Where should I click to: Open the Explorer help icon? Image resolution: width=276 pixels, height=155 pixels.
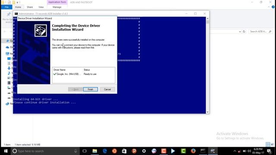(x=273, y=7)
